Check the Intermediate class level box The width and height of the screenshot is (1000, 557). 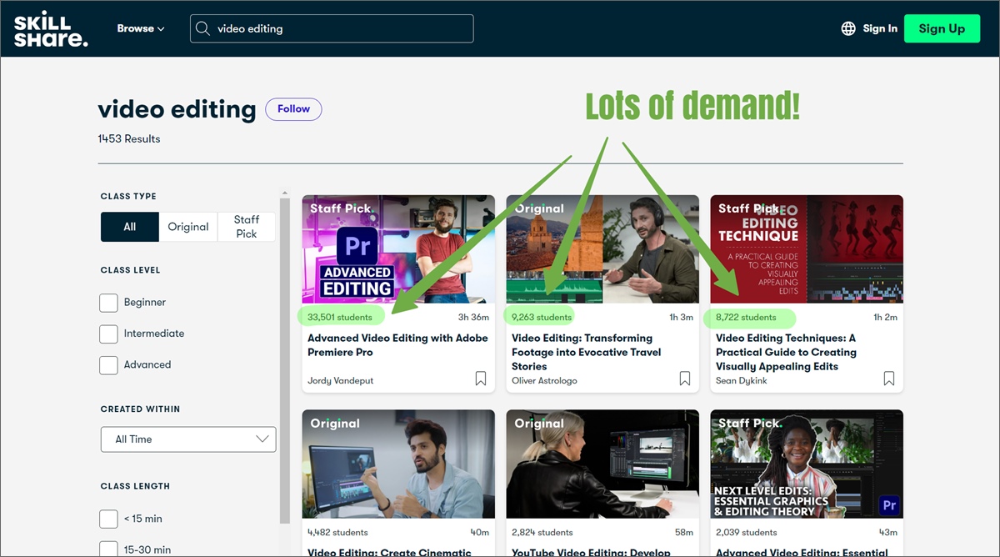108,334
